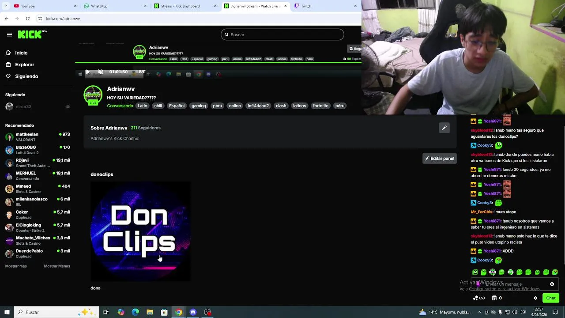Open Google Chrome from the taskbar
The width and height of the screenshot is (565, 318).
tap(178, 312)
